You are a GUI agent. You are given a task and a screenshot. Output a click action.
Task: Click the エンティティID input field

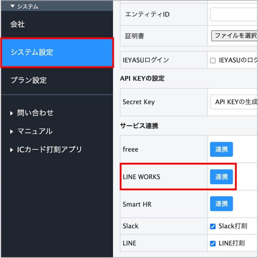pos(234,14)
